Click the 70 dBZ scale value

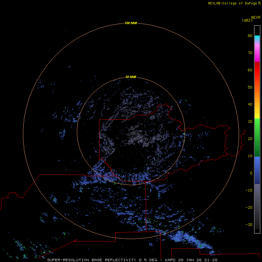250,53
